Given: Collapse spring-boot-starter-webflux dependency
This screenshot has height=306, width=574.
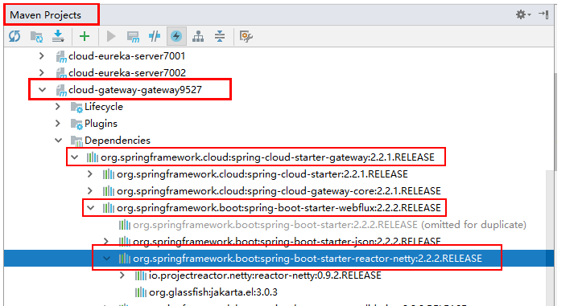Looking at the screenshot, I should 91,208.
